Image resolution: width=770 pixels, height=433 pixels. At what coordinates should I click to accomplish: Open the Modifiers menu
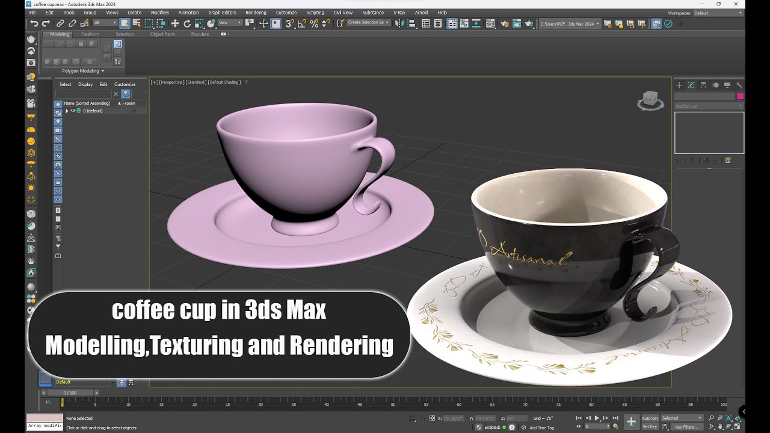pyautogui.click(x=160, y=13)
